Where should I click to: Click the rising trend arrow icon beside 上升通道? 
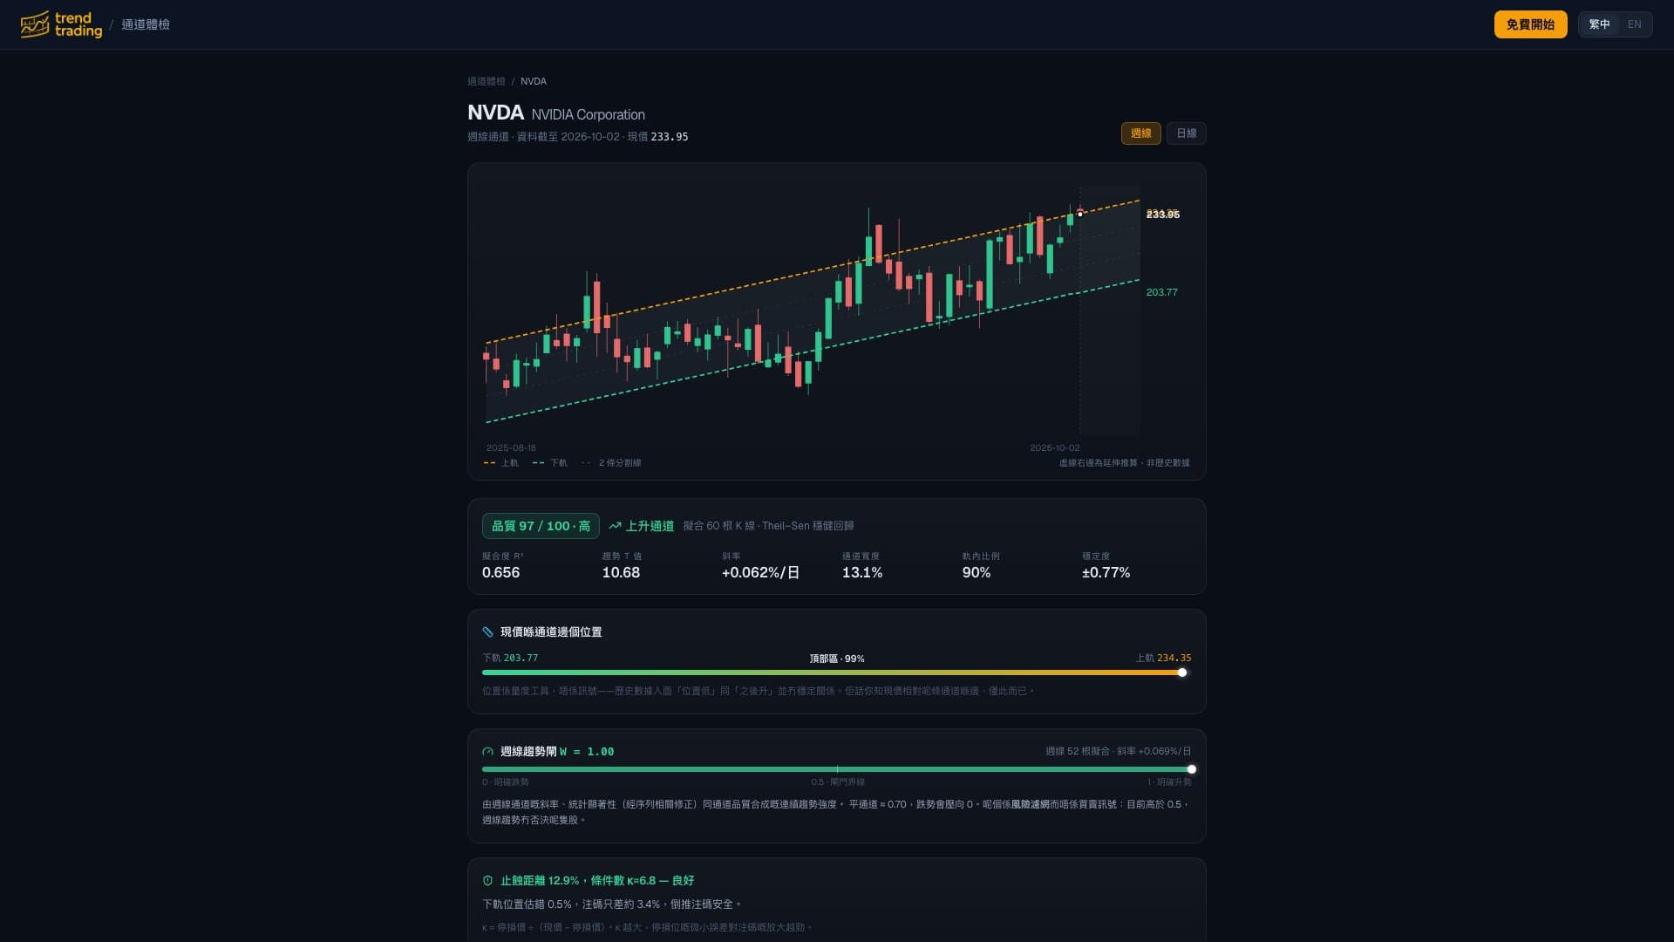coord(615,526)
